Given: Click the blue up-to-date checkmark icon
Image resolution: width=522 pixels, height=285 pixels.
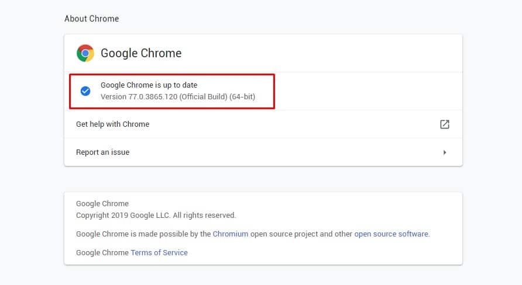Looking at the screenshot, I should (x=85, y=91).
